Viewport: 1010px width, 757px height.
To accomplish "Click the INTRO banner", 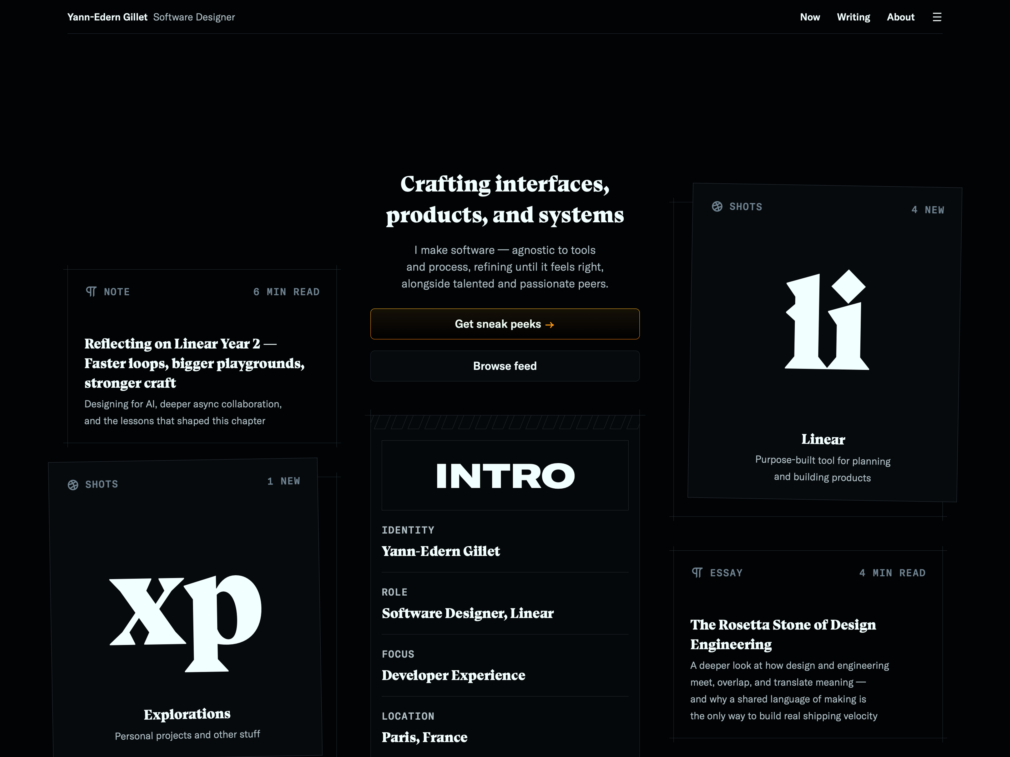I will pos(505,475).
